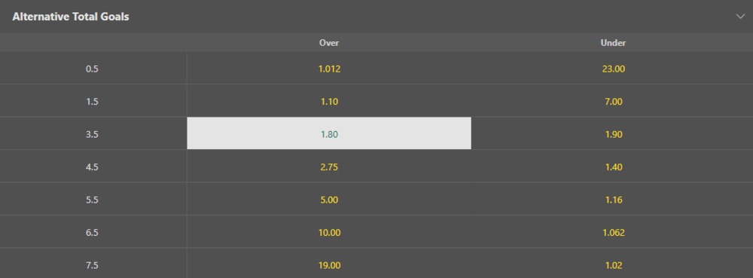Click the 0.5 goal line label
This screenshot has height=278, width=753.
(92, 69)
